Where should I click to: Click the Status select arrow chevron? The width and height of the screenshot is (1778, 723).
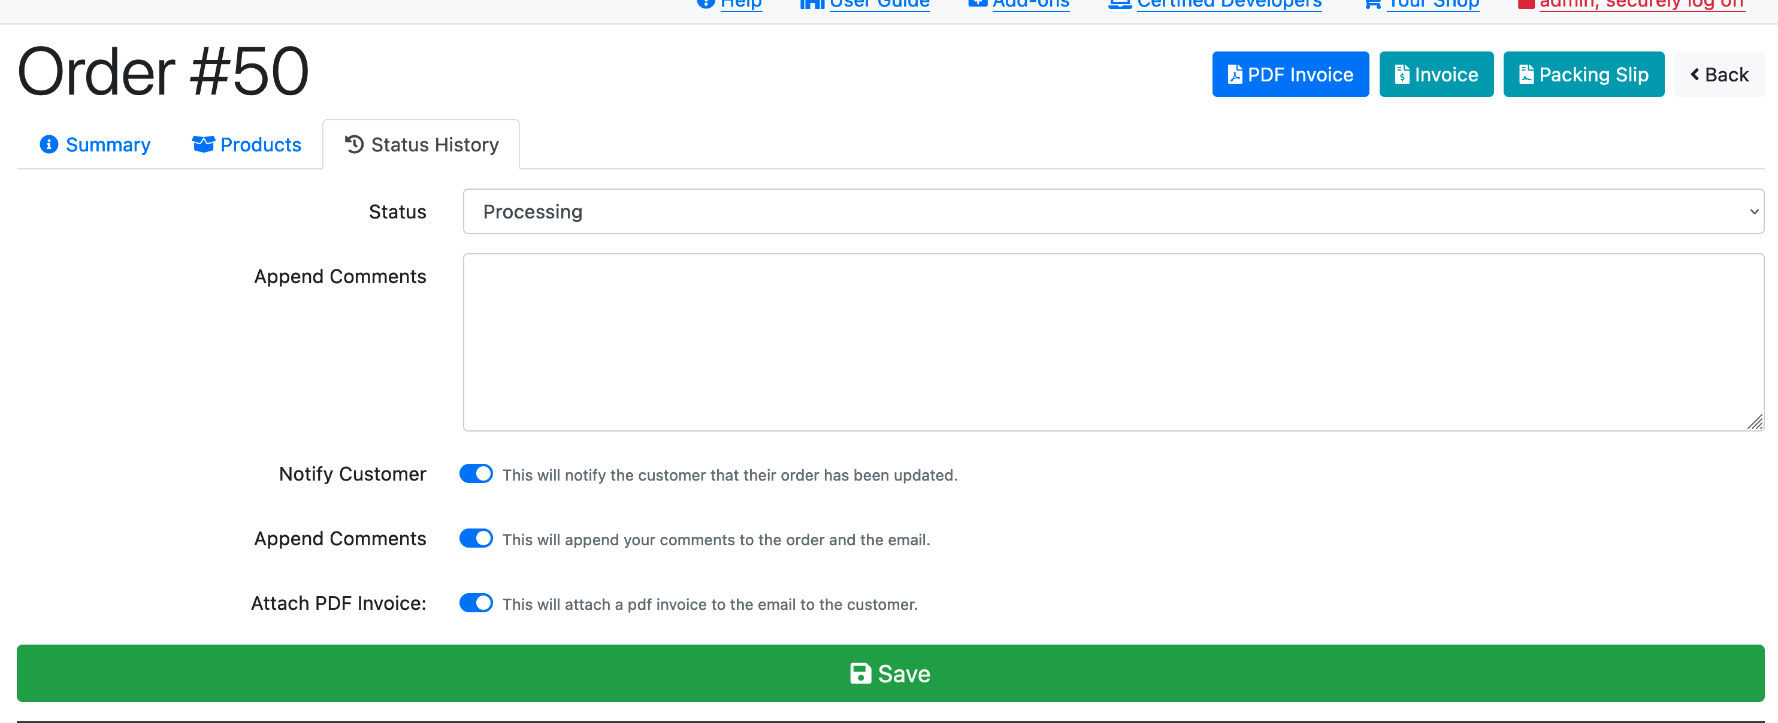click(x=1754, y=212)
